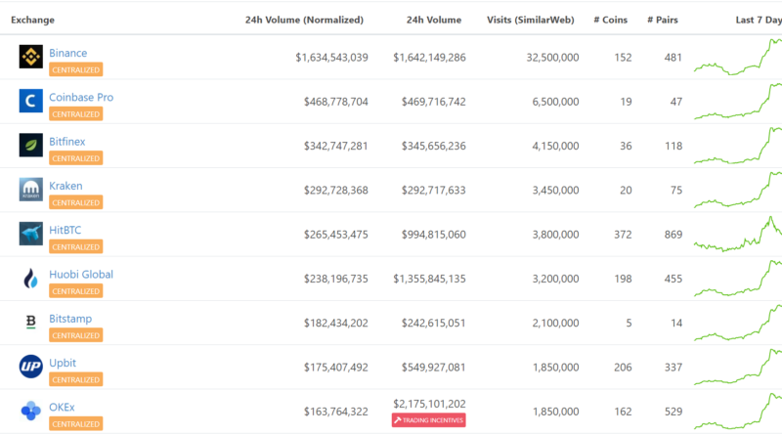Click the Coinbase Pro logo icon
The height and width of the screenshot is (435, 782).
[31, 101]
